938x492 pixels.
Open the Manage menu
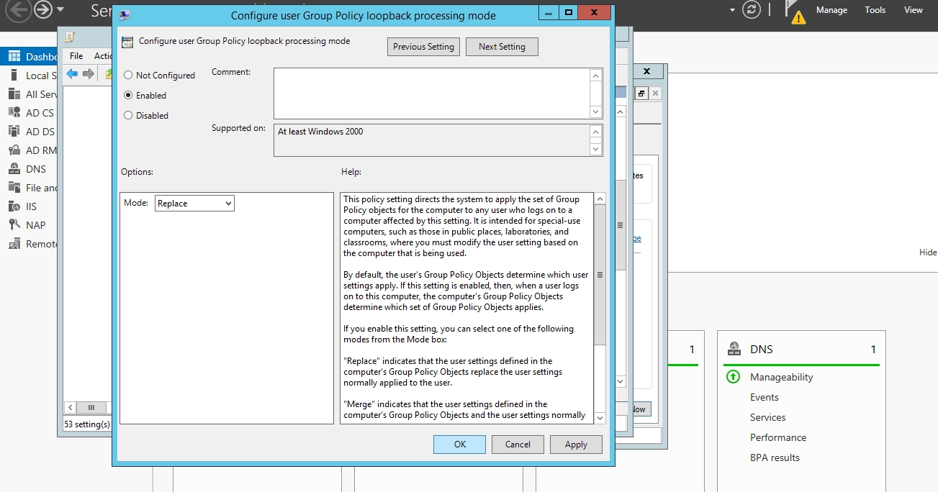pos(831,10)
